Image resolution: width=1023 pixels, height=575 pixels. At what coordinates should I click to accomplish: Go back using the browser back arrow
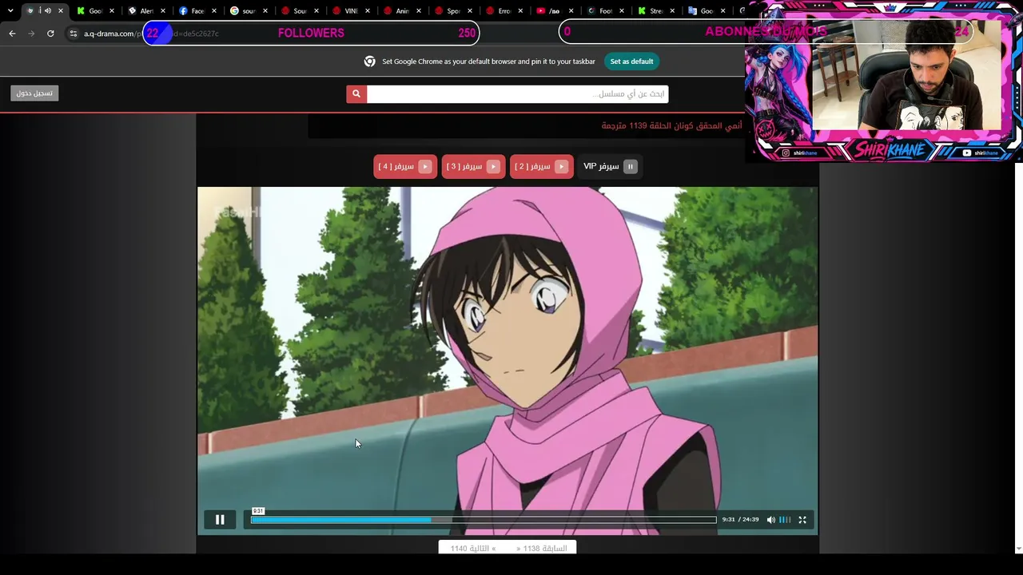pos(12,34)
